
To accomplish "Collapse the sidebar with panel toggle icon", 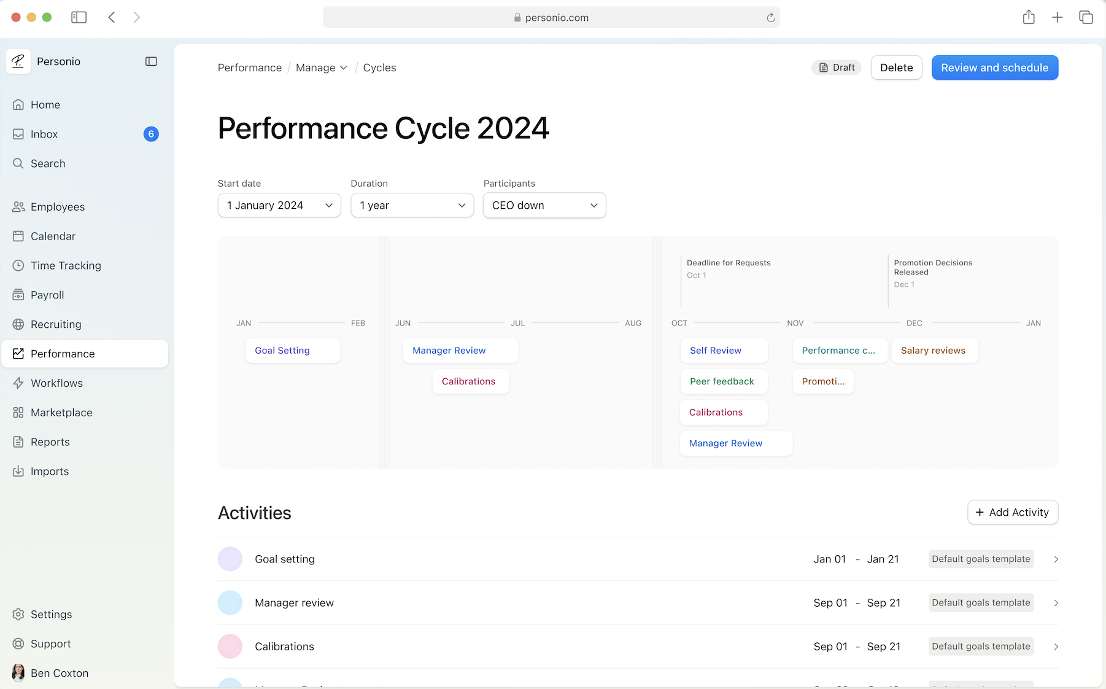I will point(151,61).
